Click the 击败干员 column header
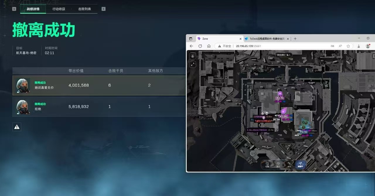This screenshot has height=196, width=375. pos(116,71)
